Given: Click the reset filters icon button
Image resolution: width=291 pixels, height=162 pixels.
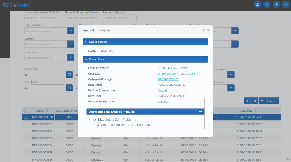Looking at the screenshot, I should (x=255, y=101).
